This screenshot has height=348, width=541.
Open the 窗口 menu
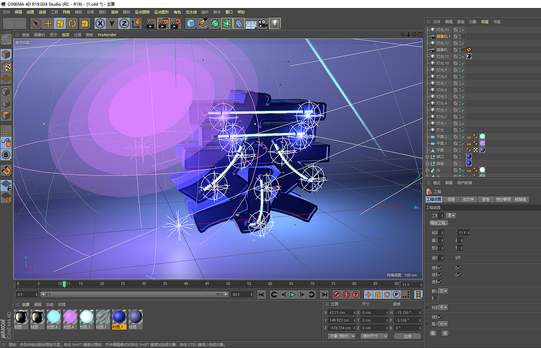229,12
